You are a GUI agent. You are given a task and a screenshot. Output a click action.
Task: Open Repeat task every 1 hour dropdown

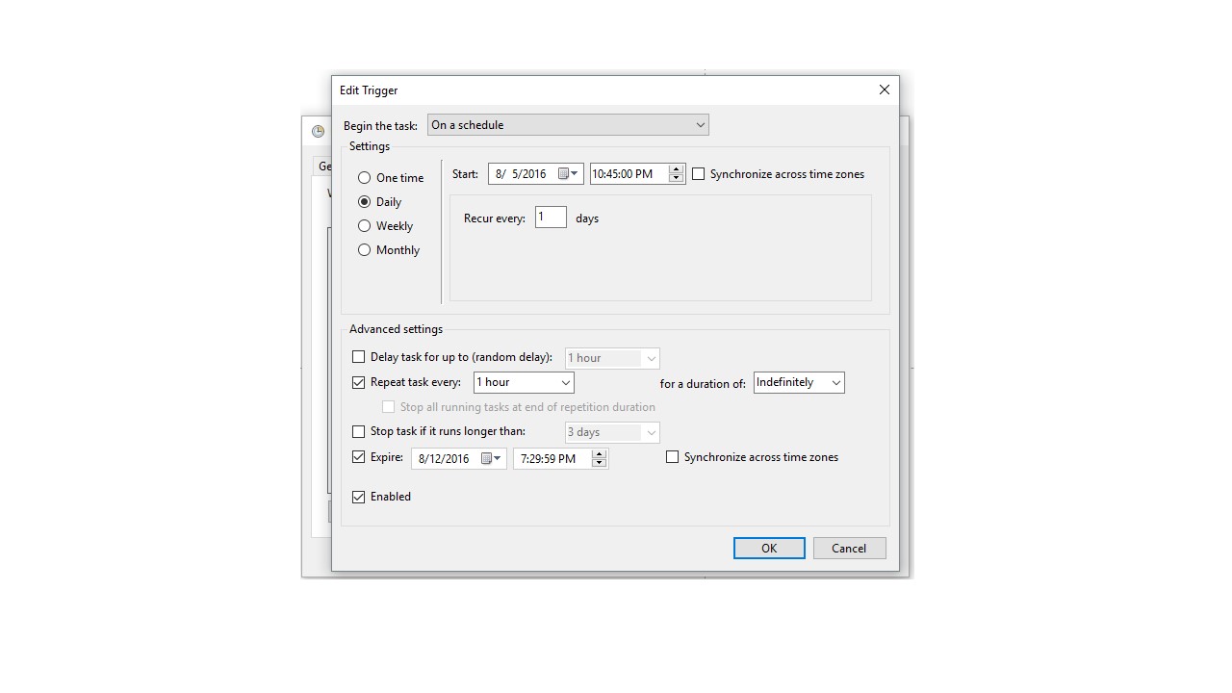coord(524,382)
